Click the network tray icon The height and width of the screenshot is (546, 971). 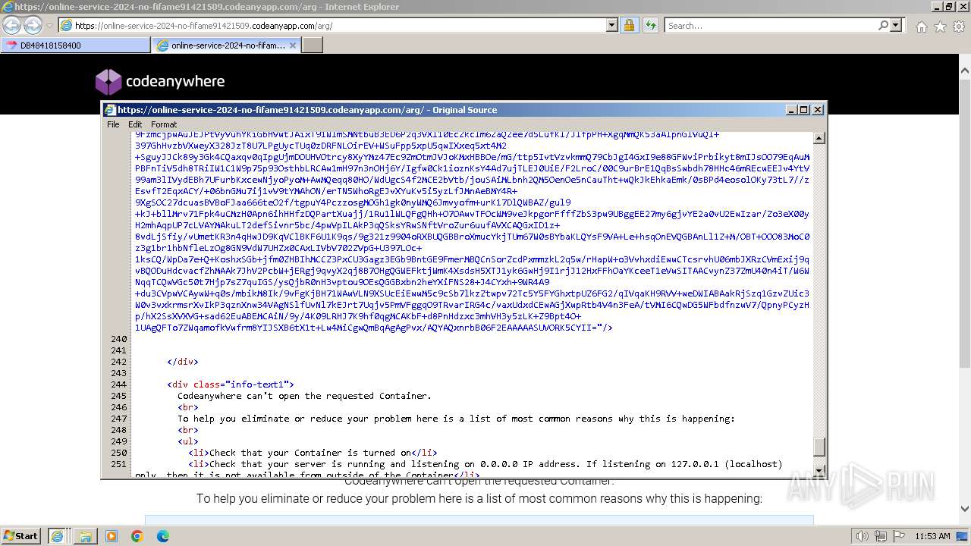click(x=881, y=536)
